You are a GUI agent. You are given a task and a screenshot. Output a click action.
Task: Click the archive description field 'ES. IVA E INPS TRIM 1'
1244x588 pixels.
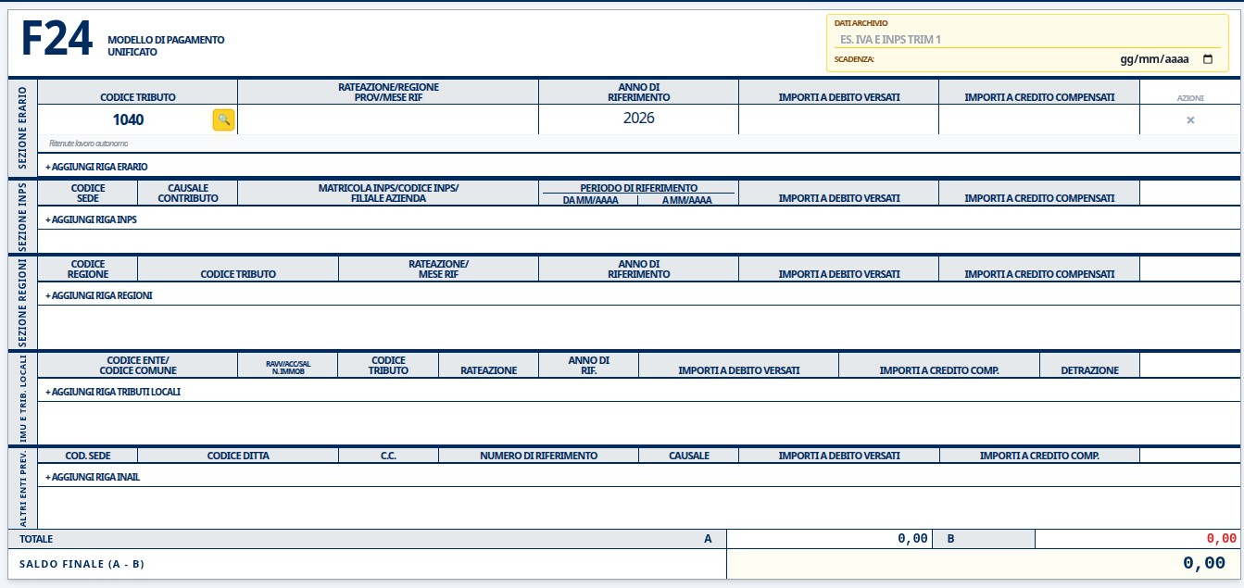click(x=1026, y=40)
